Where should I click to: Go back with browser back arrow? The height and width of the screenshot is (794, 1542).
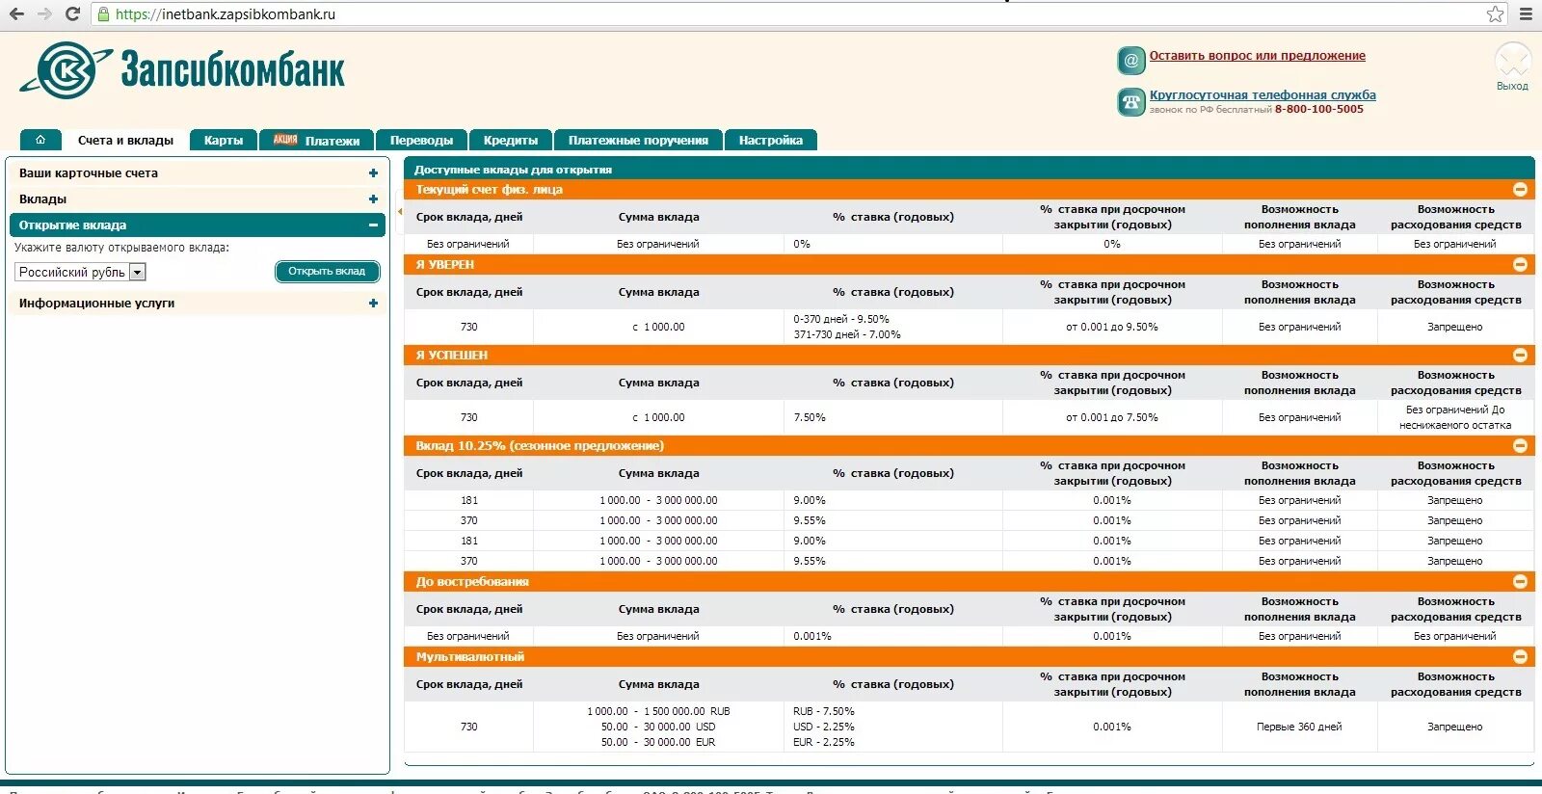click(x=16, y=13)
